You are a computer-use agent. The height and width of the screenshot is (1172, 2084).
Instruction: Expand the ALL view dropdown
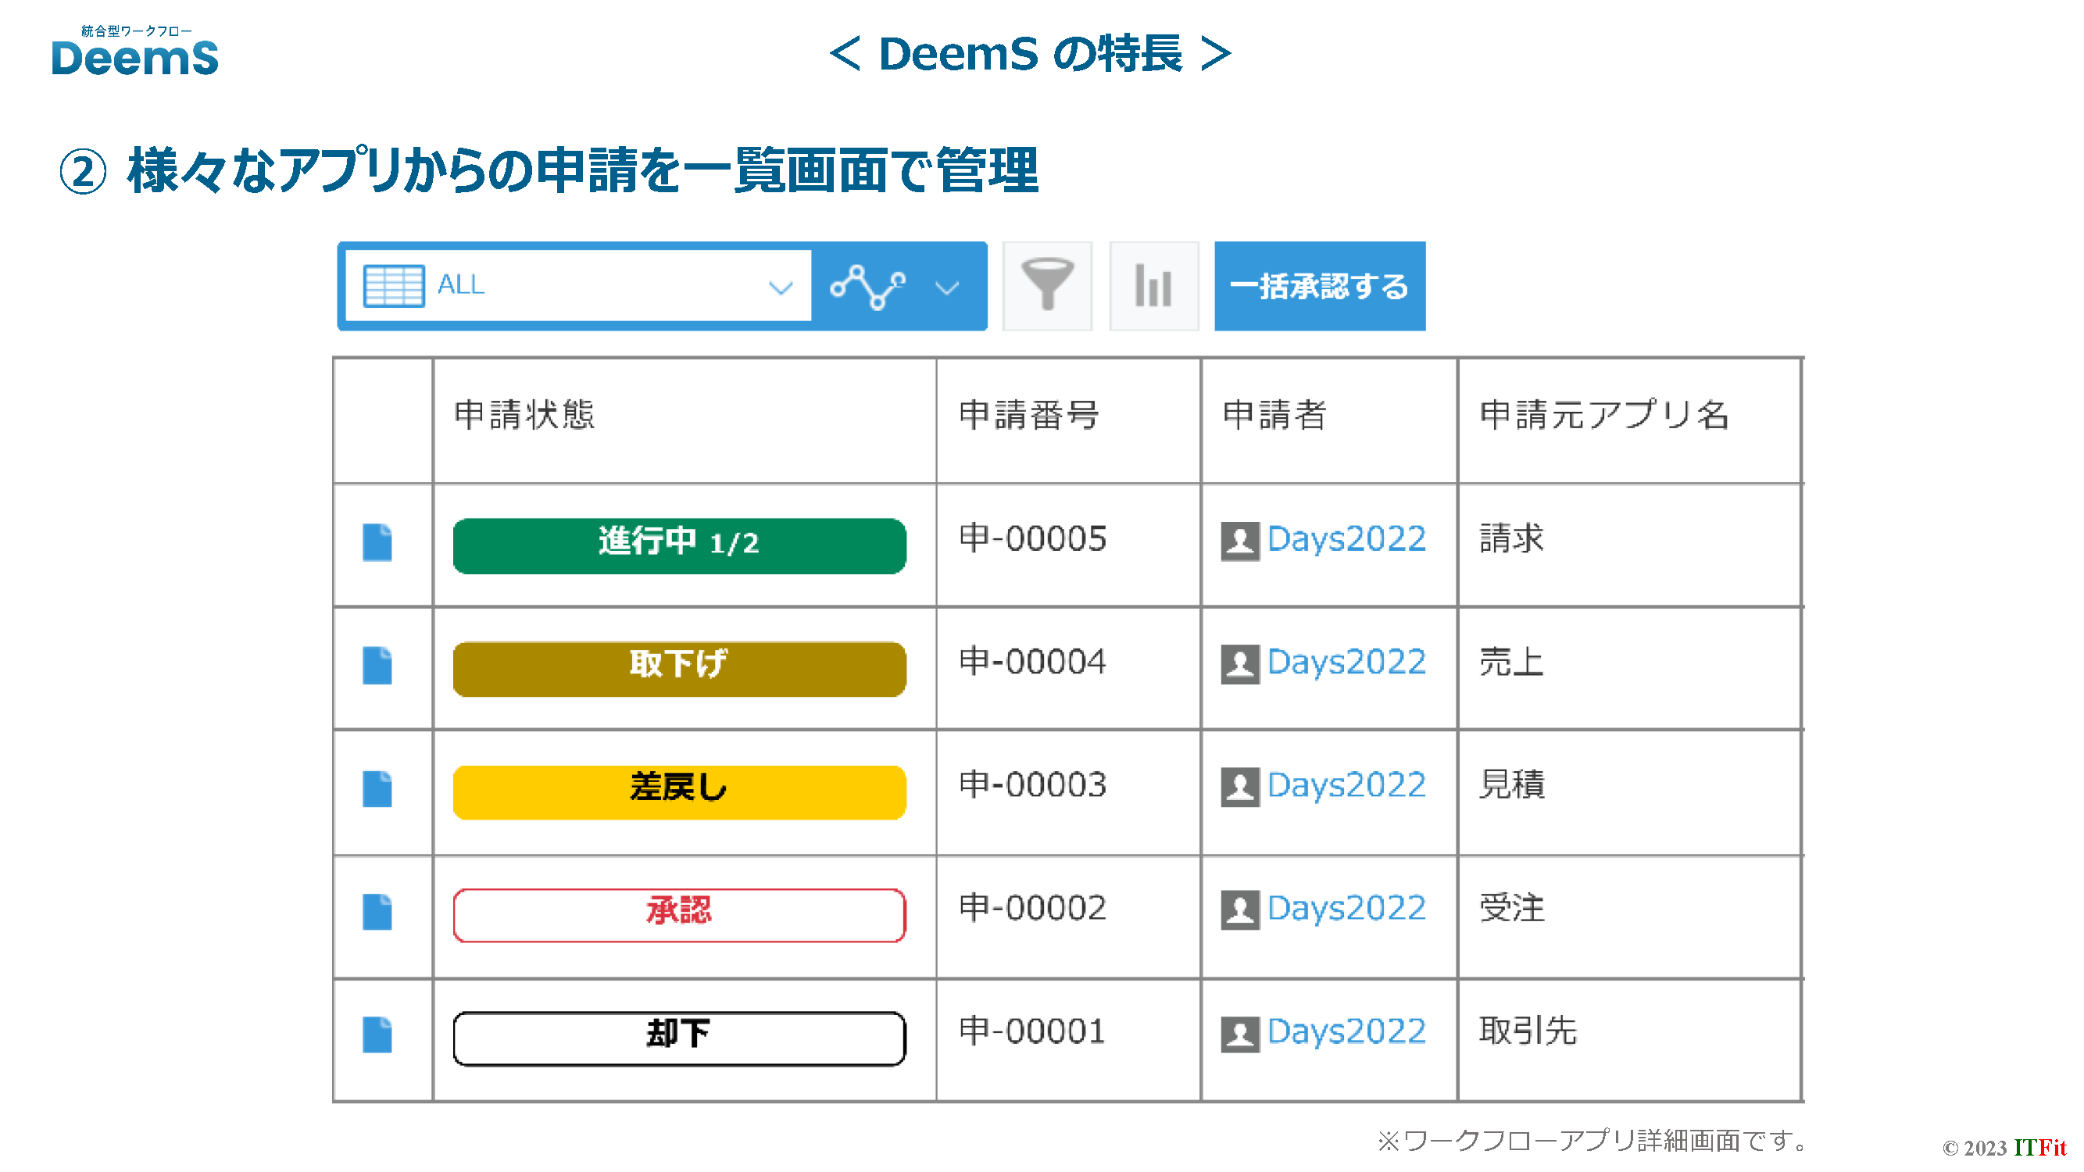(780, 287)
